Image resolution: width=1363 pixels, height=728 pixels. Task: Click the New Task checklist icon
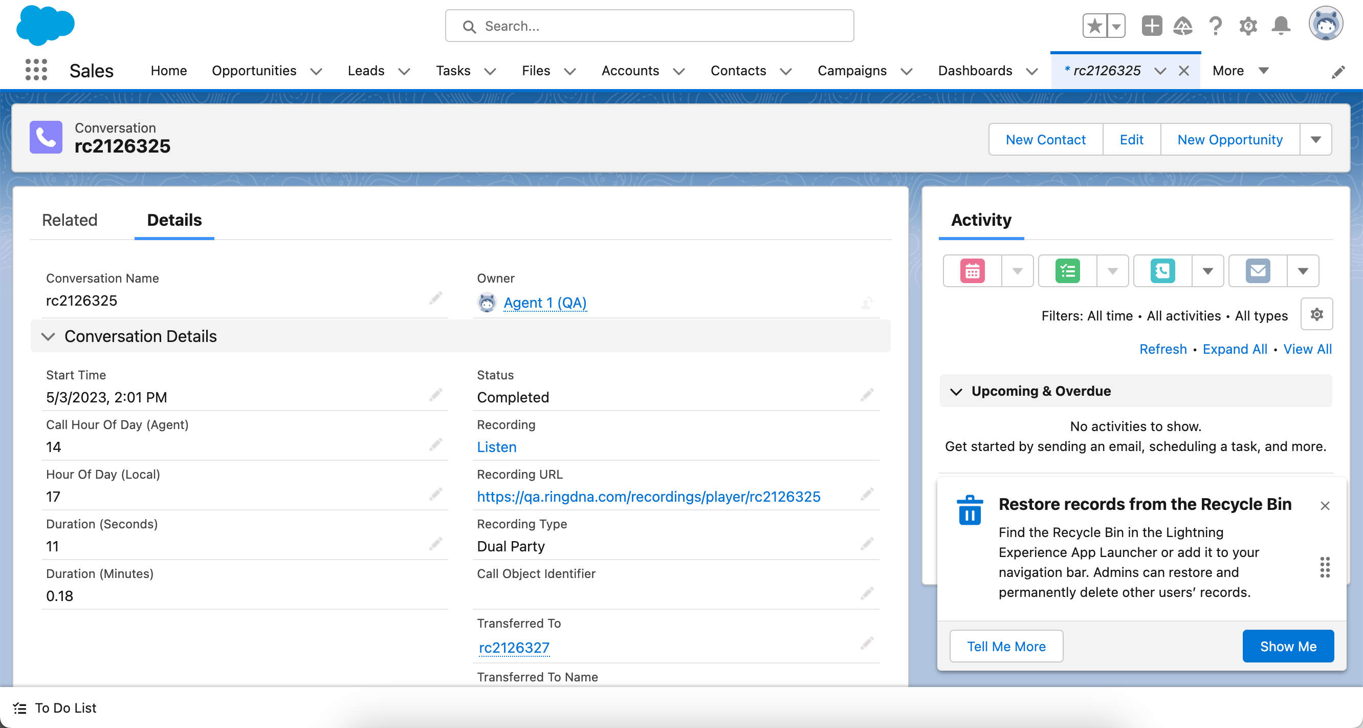(1067, 271)
